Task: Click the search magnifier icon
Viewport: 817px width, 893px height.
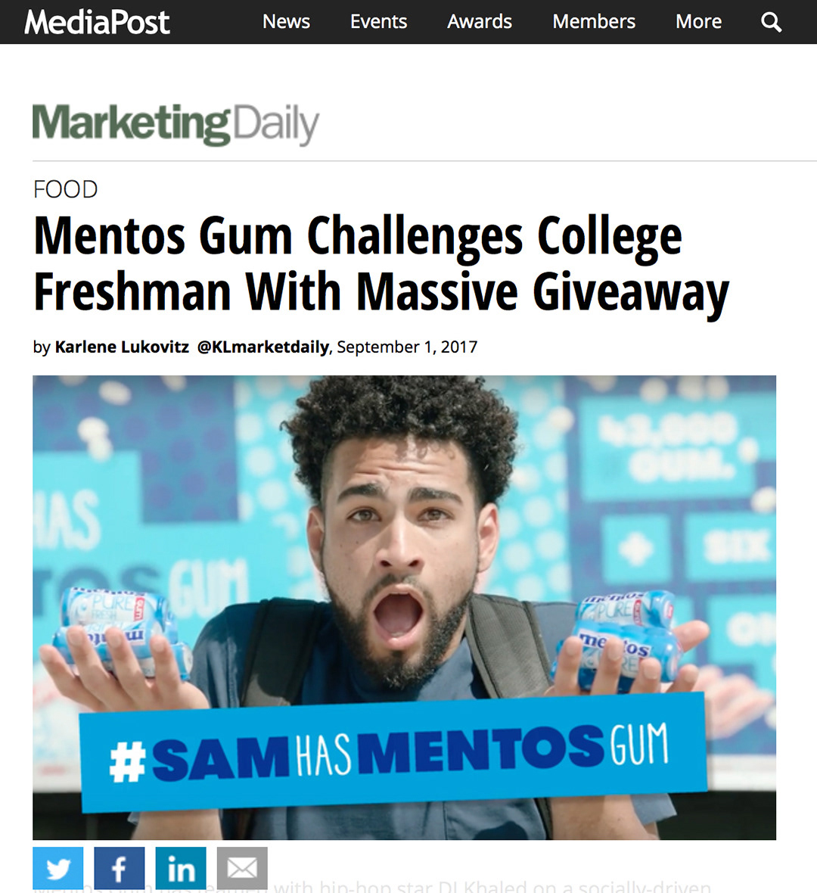Action: coord(771,22)
